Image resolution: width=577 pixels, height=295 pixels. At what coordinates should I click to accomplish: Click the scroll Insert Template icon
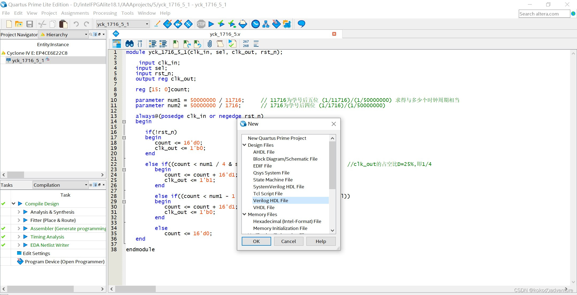point(220,44)
